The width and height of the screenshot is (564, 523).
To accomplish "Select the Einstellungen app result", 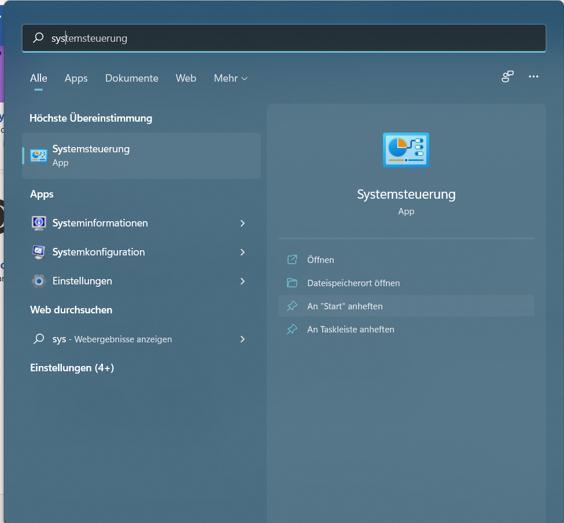I will point(141,281).
